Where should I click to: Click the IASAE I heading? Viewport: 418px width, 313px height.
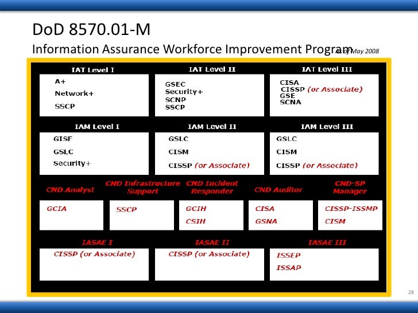pyautogui.click(x=97, y=242)
